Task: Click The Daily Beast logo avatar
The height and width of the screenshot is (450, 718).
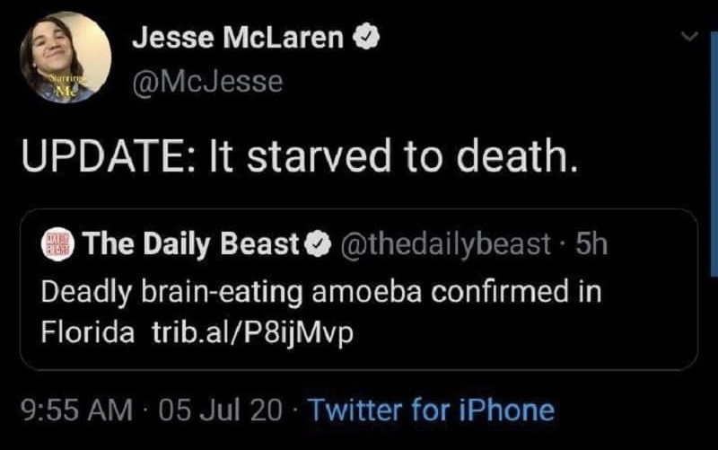Action: click(x=59, y=245)
